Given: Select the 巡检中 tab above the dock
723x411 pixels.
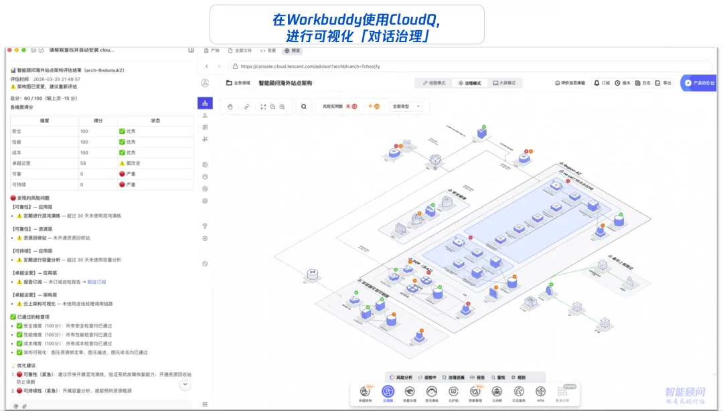Looking at the screenshot, I should pyautogui.click(x=427, y=378).
